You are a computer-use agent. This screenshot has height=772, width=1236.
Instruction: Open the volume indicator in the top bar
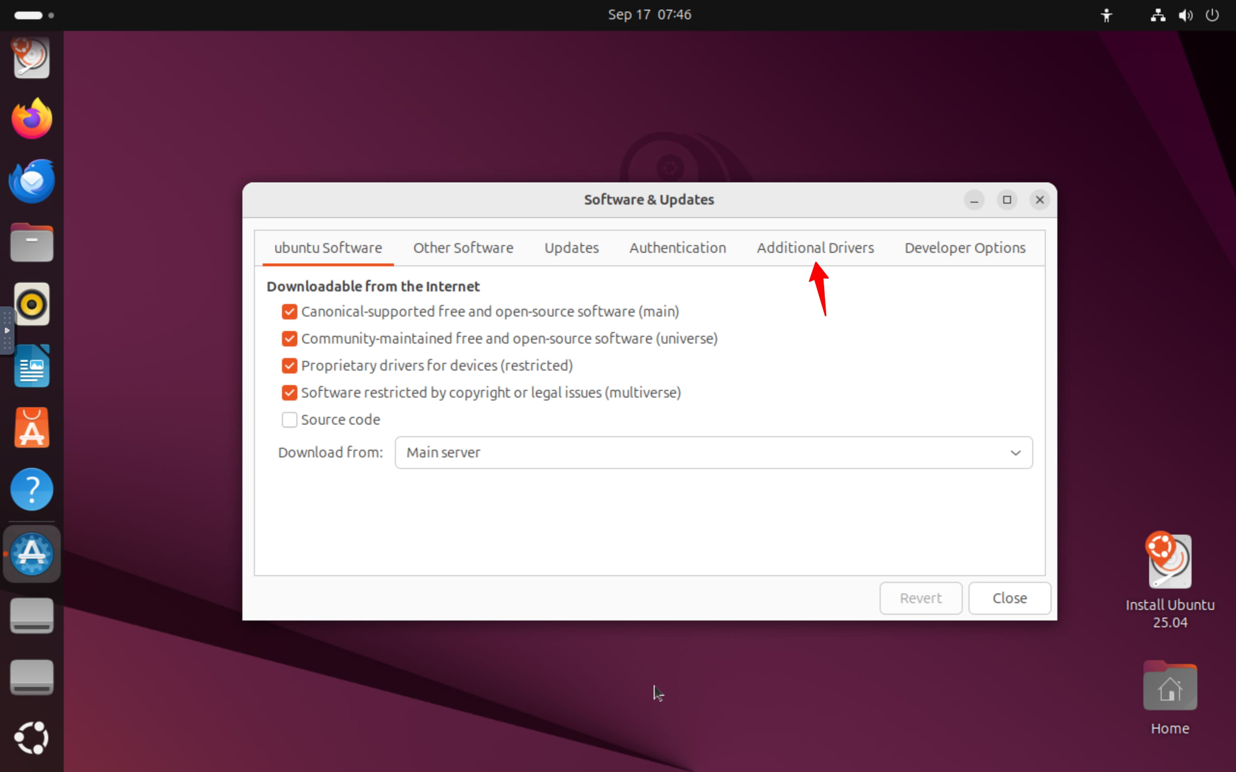tap(1185, 15)
